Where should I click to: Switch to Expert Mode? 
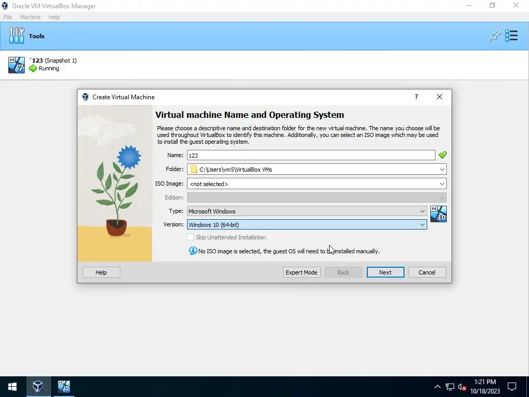(302, 272)
